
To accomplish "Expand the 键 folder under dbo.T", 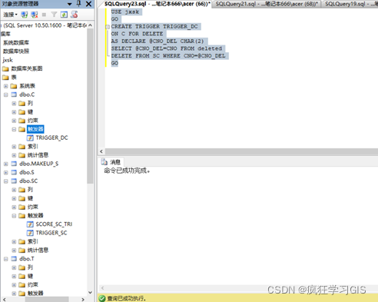I will coord(14,277).
